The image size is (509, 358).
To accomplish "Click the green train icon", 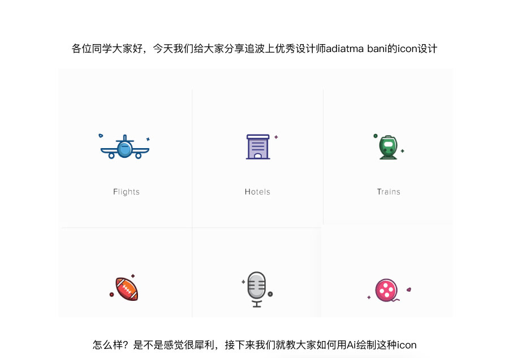I will coord(388,147).
